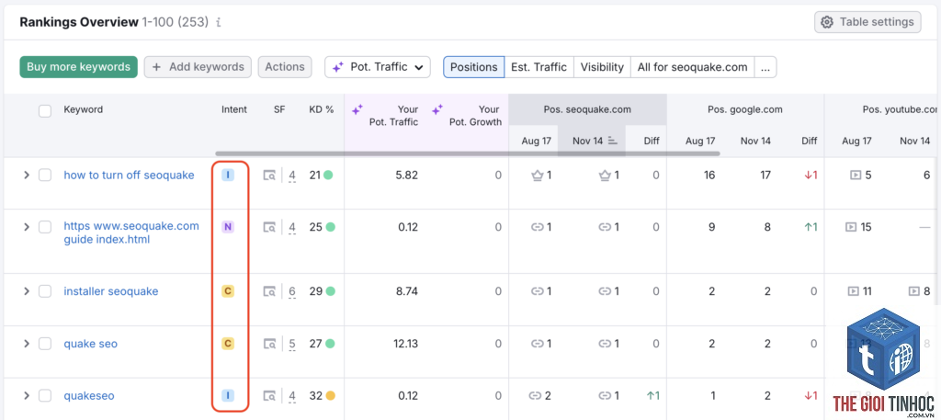
Task: Click SERP features icon for https www.seoquake.com row
Action: 269,227
